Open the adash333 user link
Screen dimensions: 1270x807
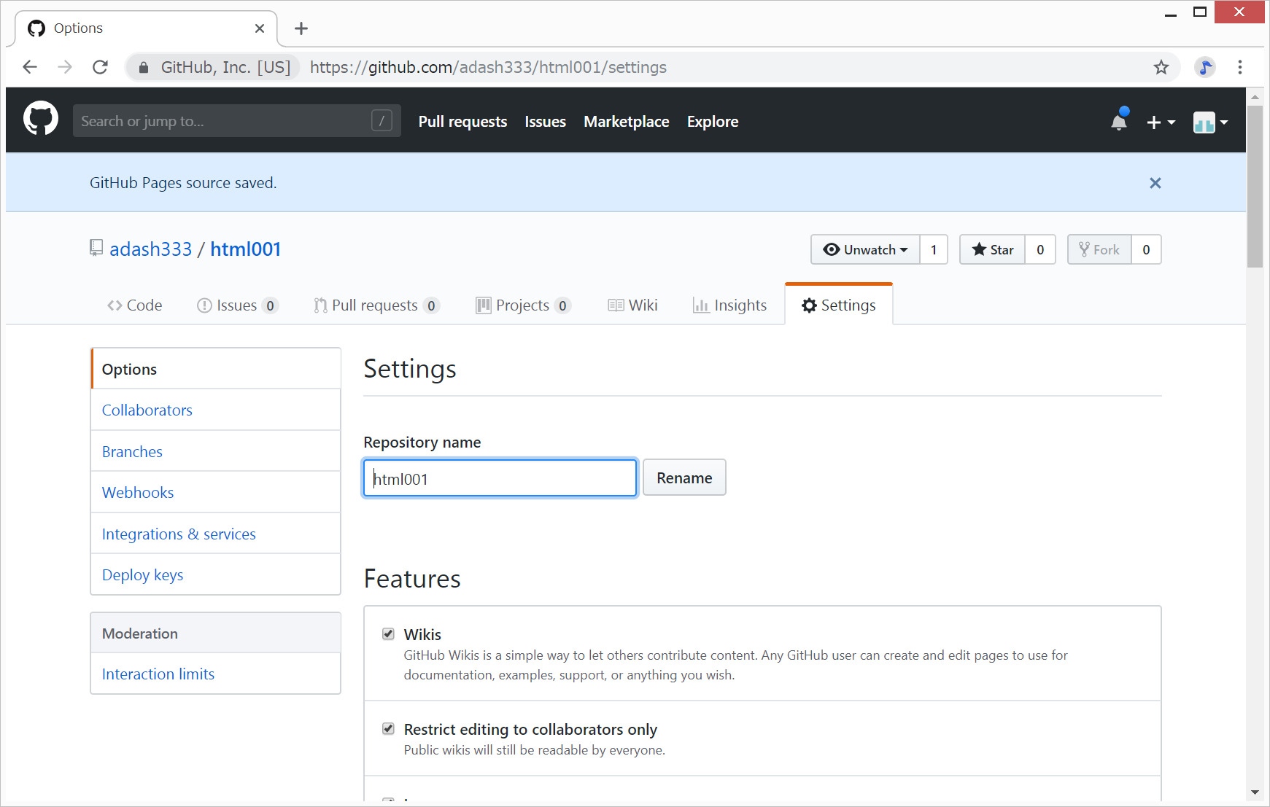(x=150, y=249)
